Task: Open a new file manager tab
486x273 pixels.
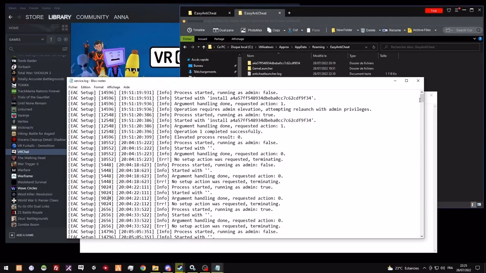Action: click(x=289, y=13)
